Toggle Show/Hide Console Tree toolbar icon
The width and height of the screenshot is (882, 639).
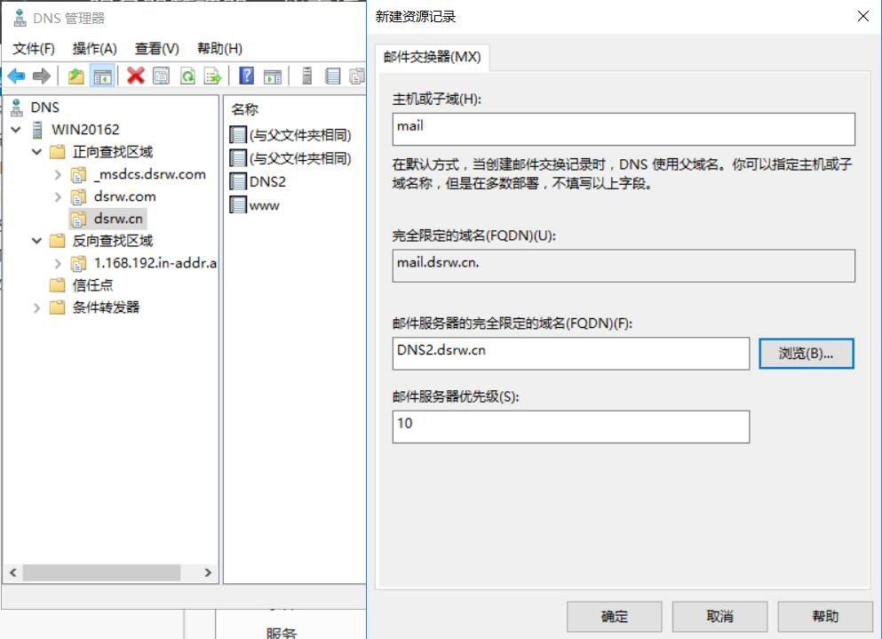click(x=102, y=76)
